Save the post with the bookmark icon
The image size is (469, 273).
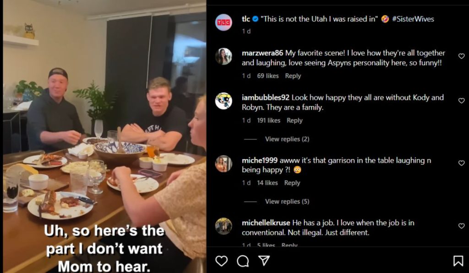coord(458,261)
